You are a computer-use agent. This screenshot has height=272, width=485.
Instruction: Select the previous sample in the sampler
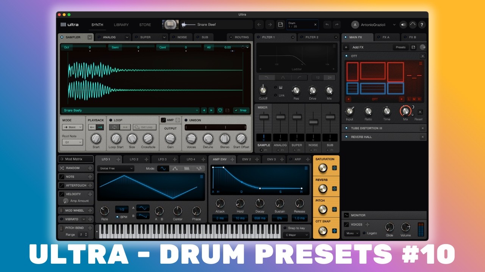click(204, 110)
